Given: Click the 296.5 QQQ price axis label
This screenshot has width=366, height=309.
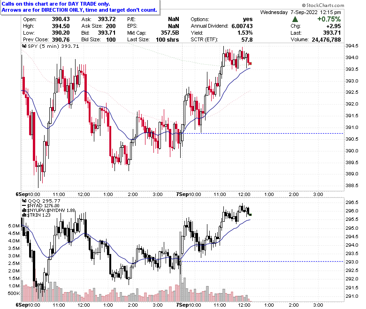Looking at the screenshot, I should point(352,203).
